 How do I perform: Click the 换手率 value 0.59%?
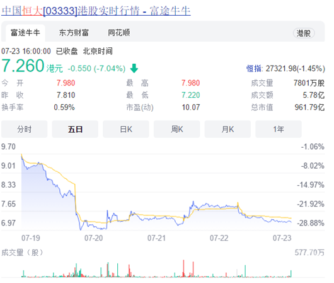click(x=64, y=107)
